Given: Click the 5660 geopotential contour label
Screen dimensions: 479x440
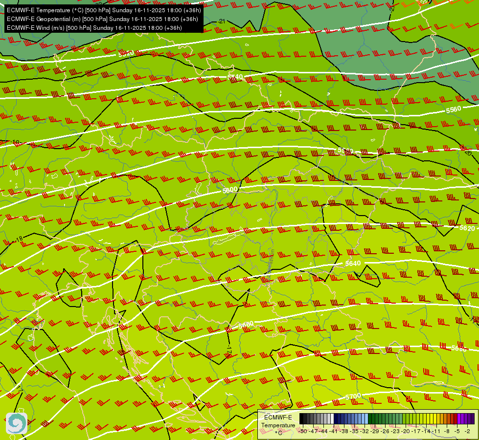Looking at the screenshot, I should pos(246,325).
